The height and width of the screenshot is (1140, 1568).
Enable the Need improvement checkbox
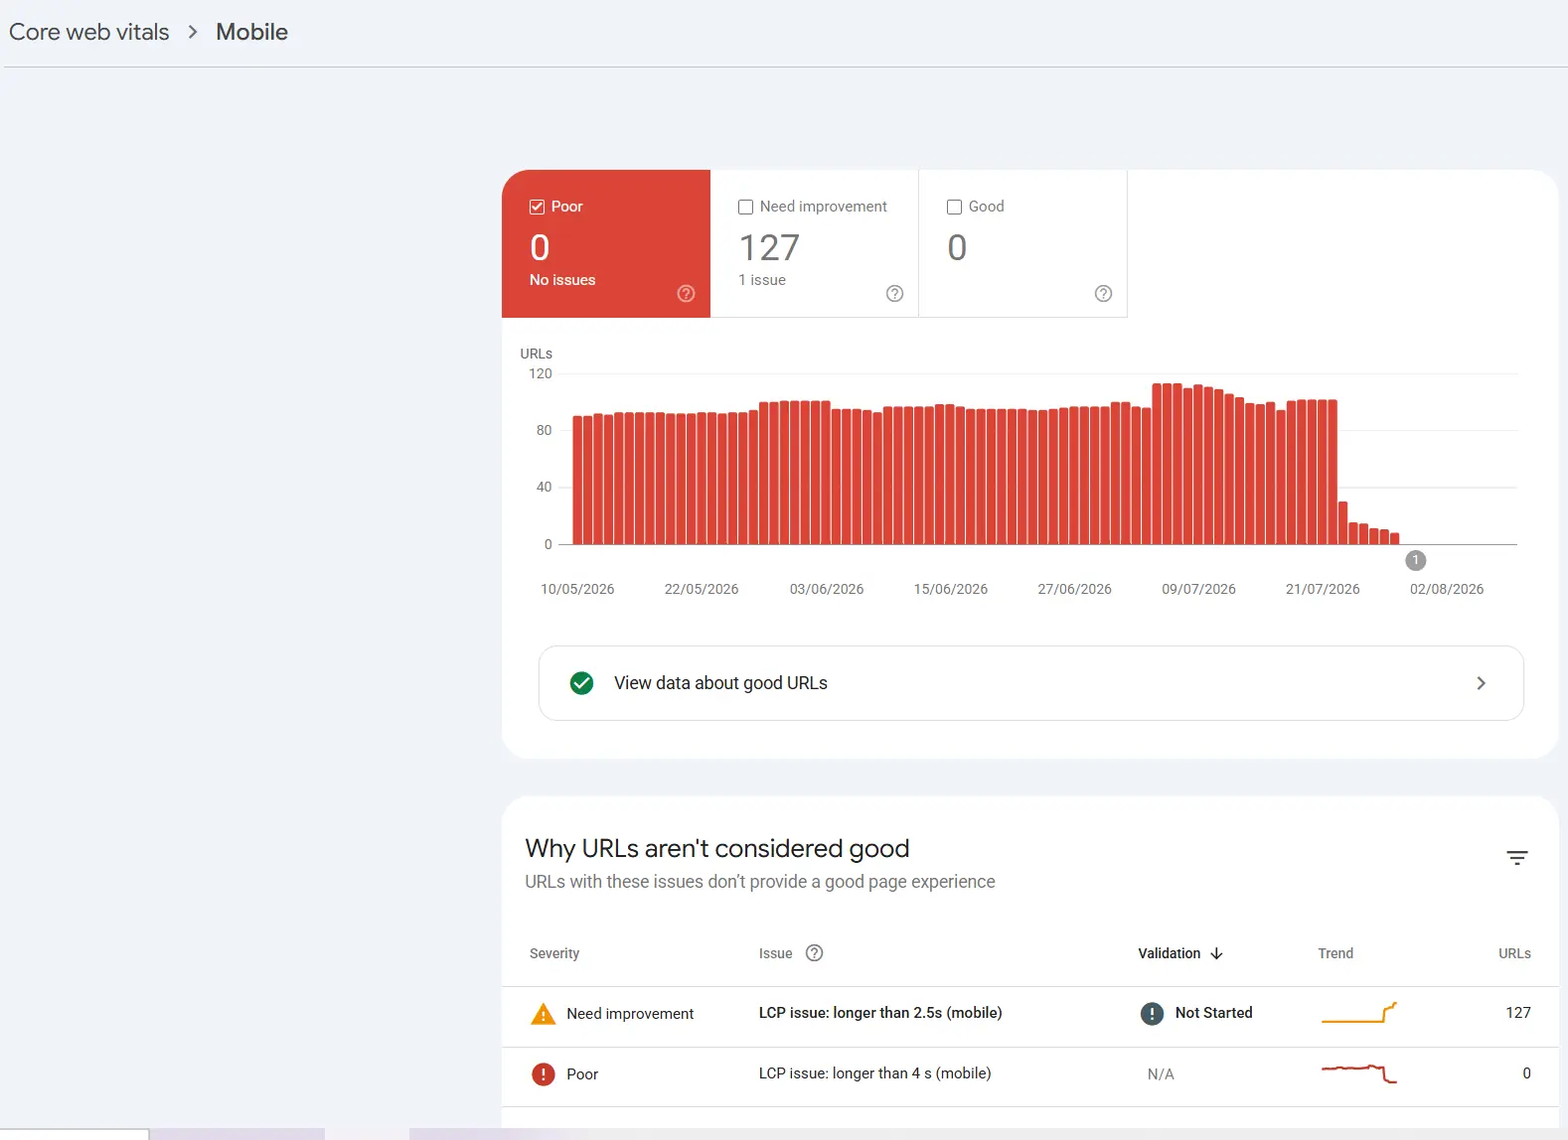(x=745, y=207)
